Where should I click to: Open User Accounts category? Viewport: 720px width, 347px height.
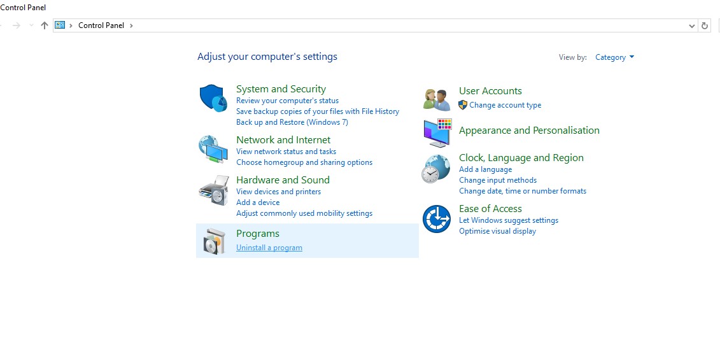[490, 91]
